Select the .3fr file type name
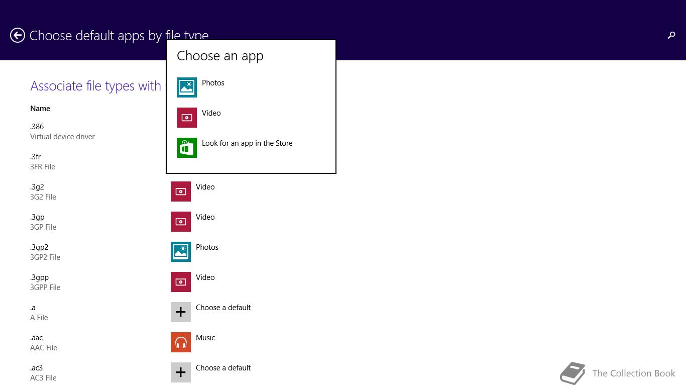 coord(35,157)
